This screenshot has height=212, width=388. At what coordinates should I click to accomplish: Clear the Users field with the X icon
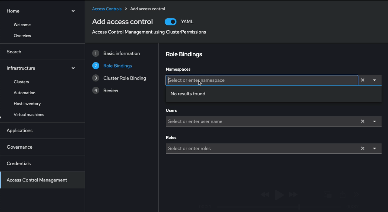coord(363,121)
